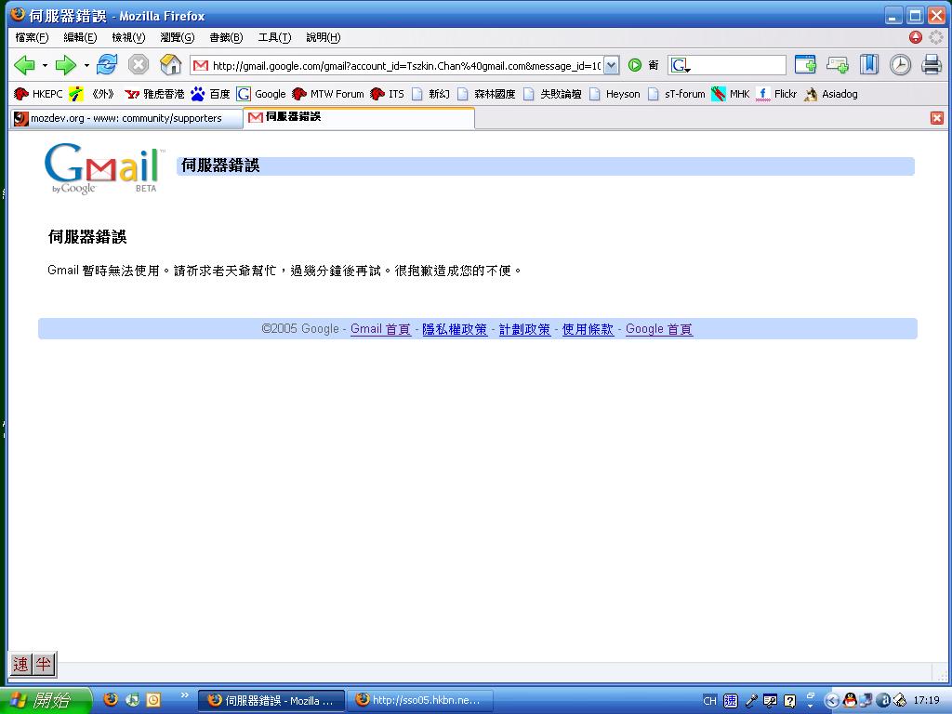Open the 隱私權政策 privacy policy link
952x714 pixels.
455,329
